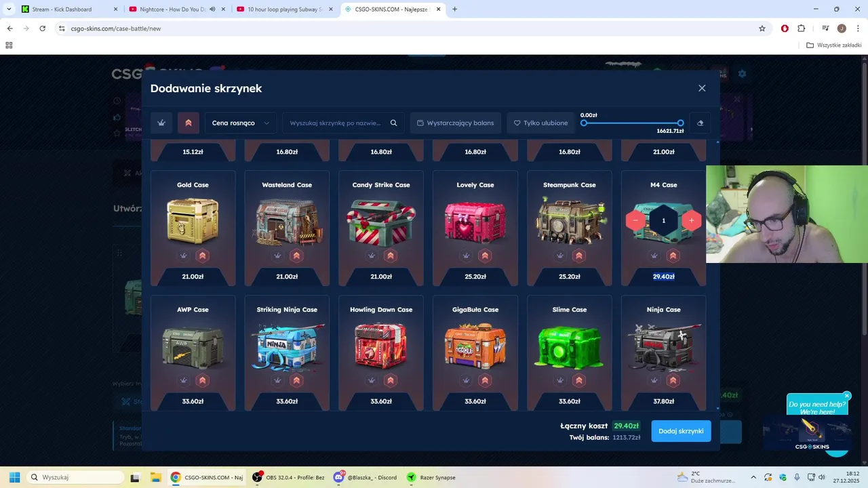Screen dimensions: 868x488
Task: Open a new browser tab
Action: pyautogui.click(x=454, y=9)
